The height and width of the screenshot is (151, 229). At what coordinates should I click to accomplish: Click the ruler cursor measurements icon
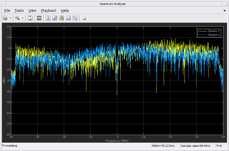pos(55,18)
